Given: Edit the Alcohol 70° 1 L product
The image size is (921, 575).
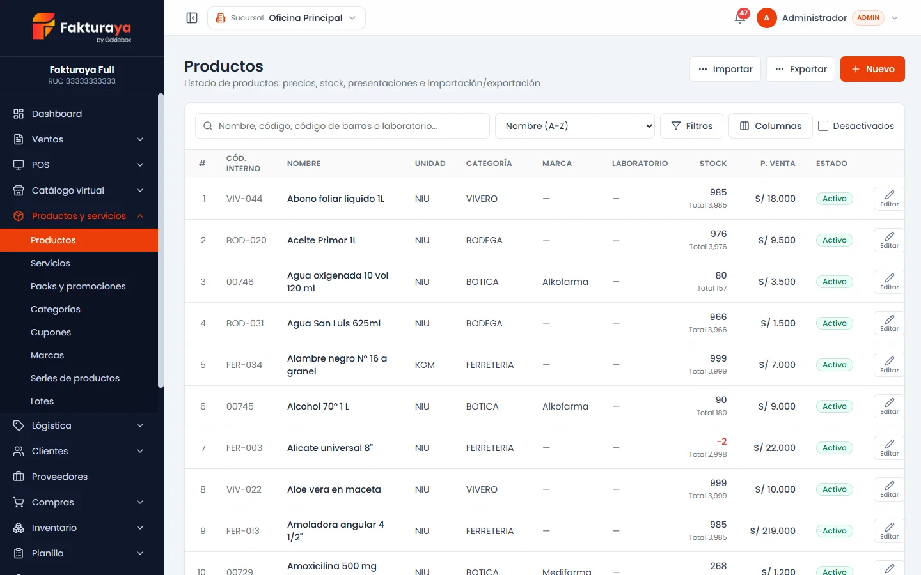Looking at the screenshot, I should coord(889,406).
